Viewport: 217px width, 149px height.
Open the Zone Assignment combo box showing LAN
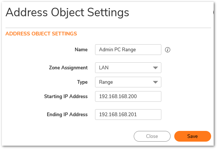(x=128, y=68)
